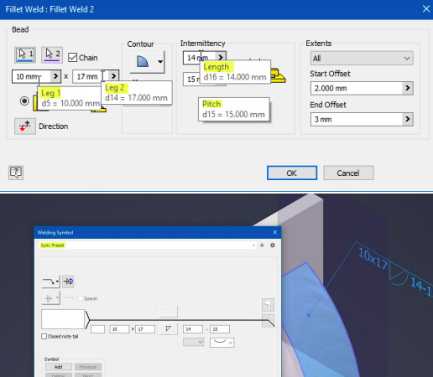The image size is (433, 377).
Task: Open the Sync Preset dropdown
Action: [148, 245]
